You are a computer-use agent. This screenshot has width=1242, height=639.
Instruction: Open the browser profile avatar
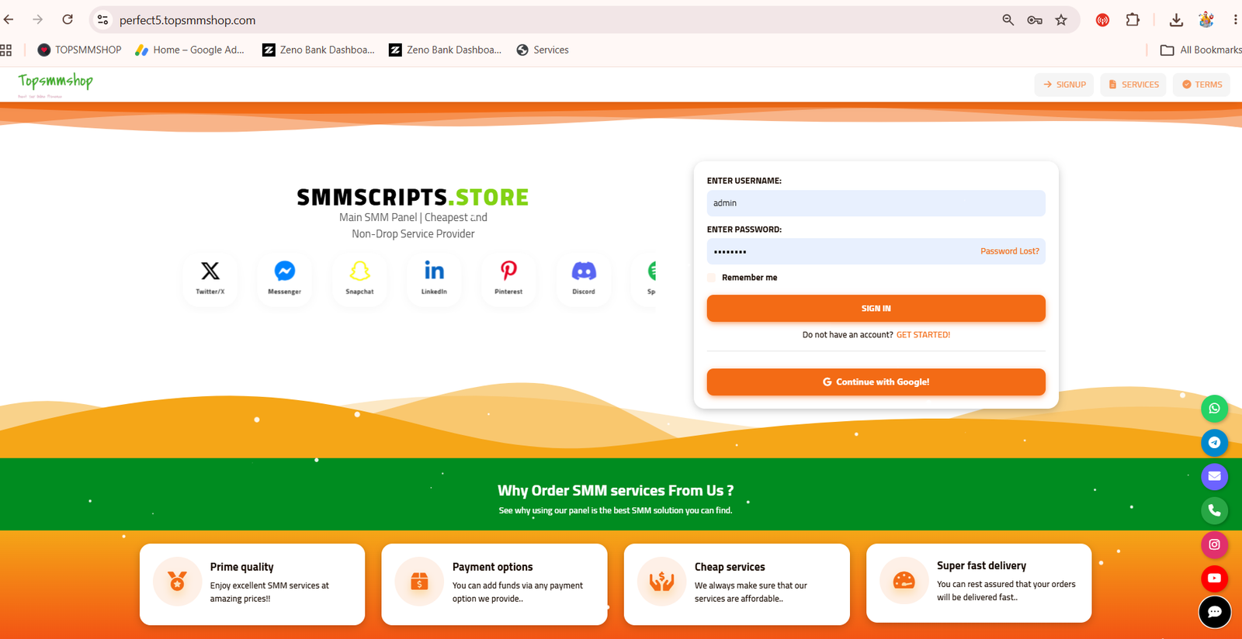pyautogui.click(x=1206, y=20)
